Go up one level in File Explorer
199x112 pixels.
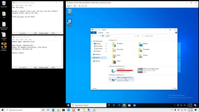(x=100, y=36)
